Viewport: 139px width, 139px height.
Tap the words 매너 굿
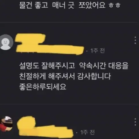(63, 5)
